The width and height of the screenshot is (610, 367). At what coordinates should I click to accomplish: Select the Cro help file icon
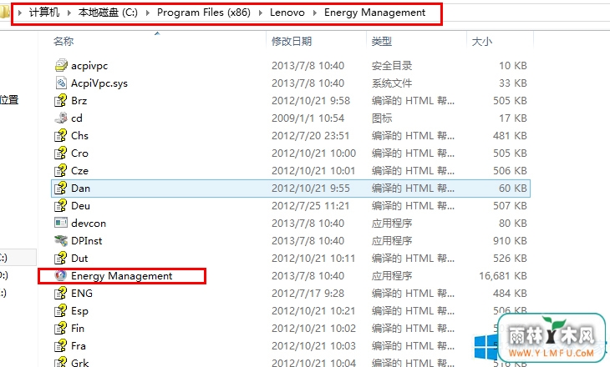(x=61, y=153)
